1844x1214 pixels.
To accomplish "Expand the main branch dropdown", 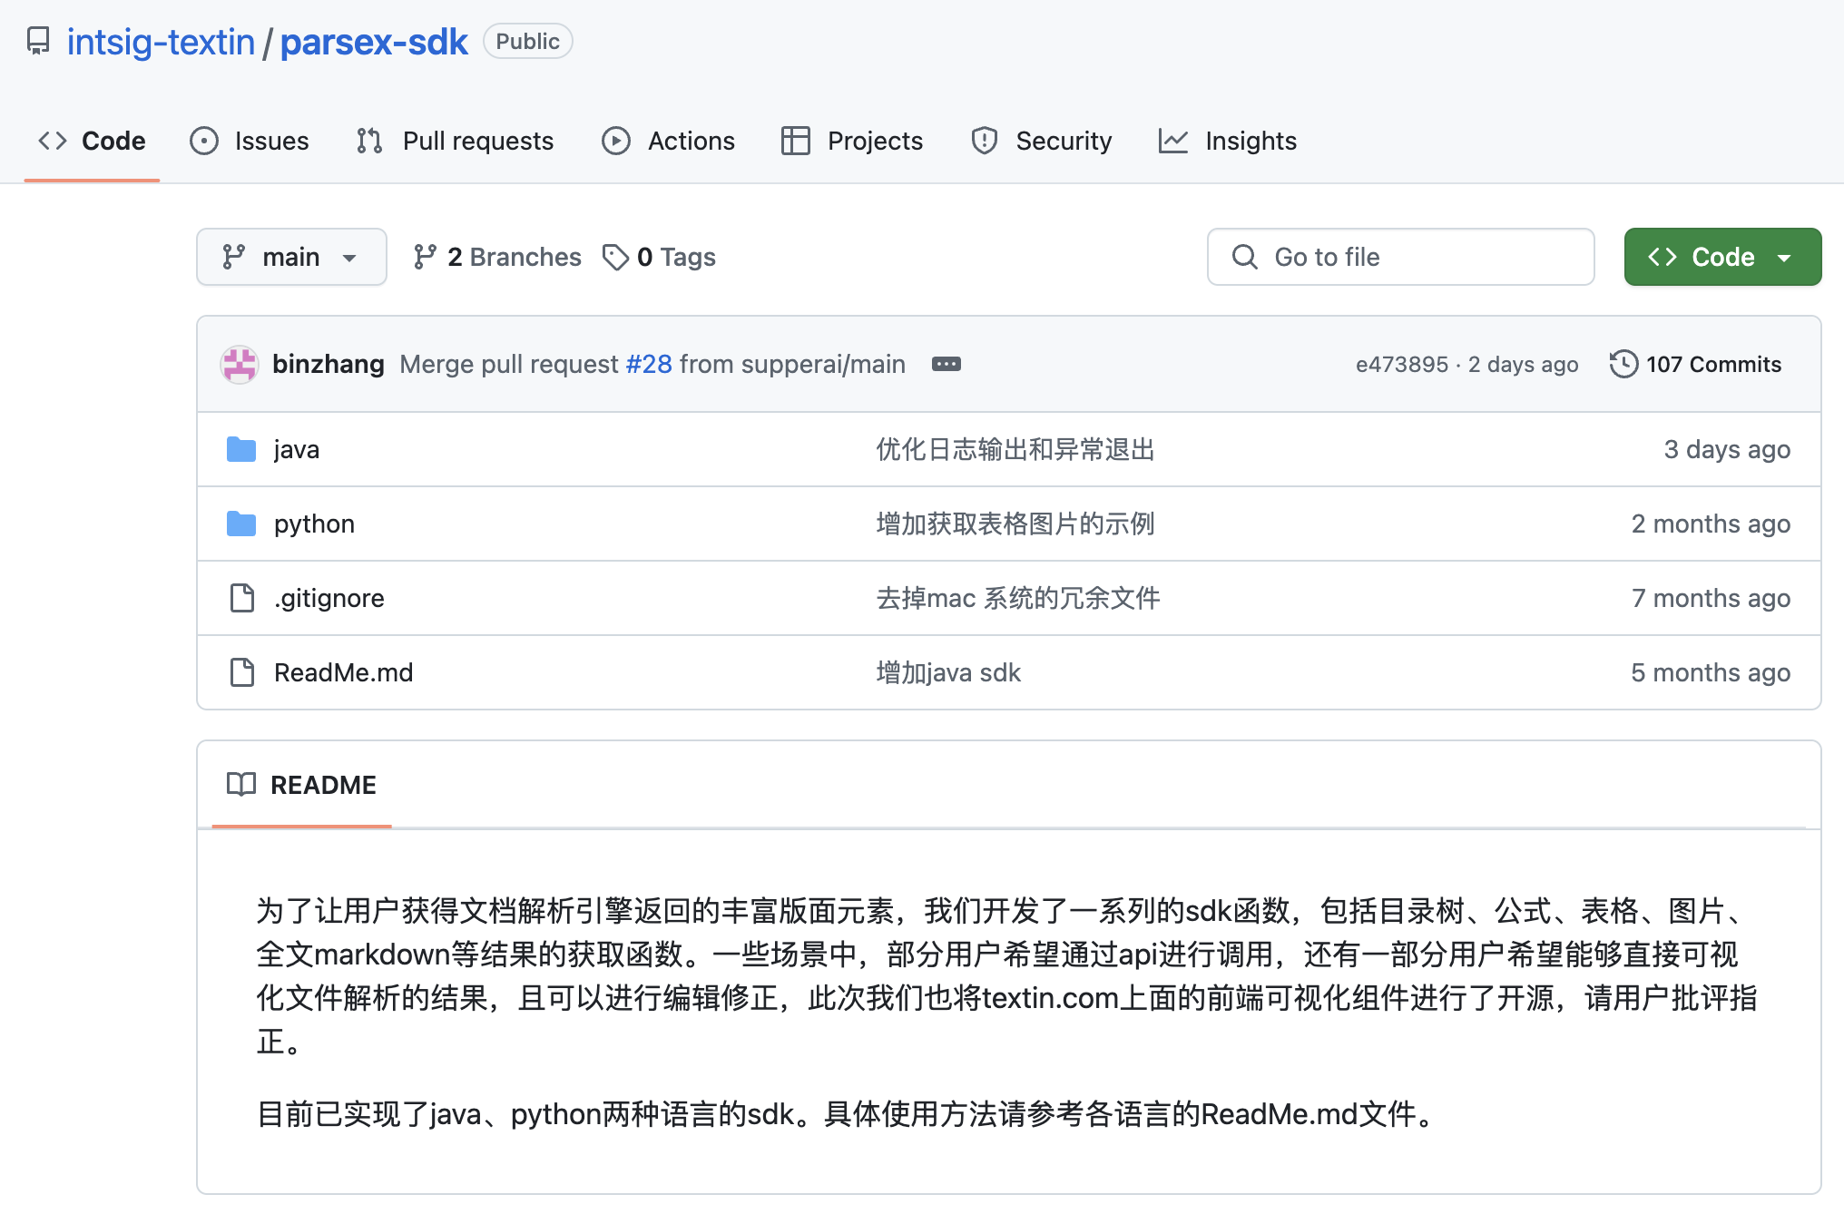I will [x=291, y=257].
